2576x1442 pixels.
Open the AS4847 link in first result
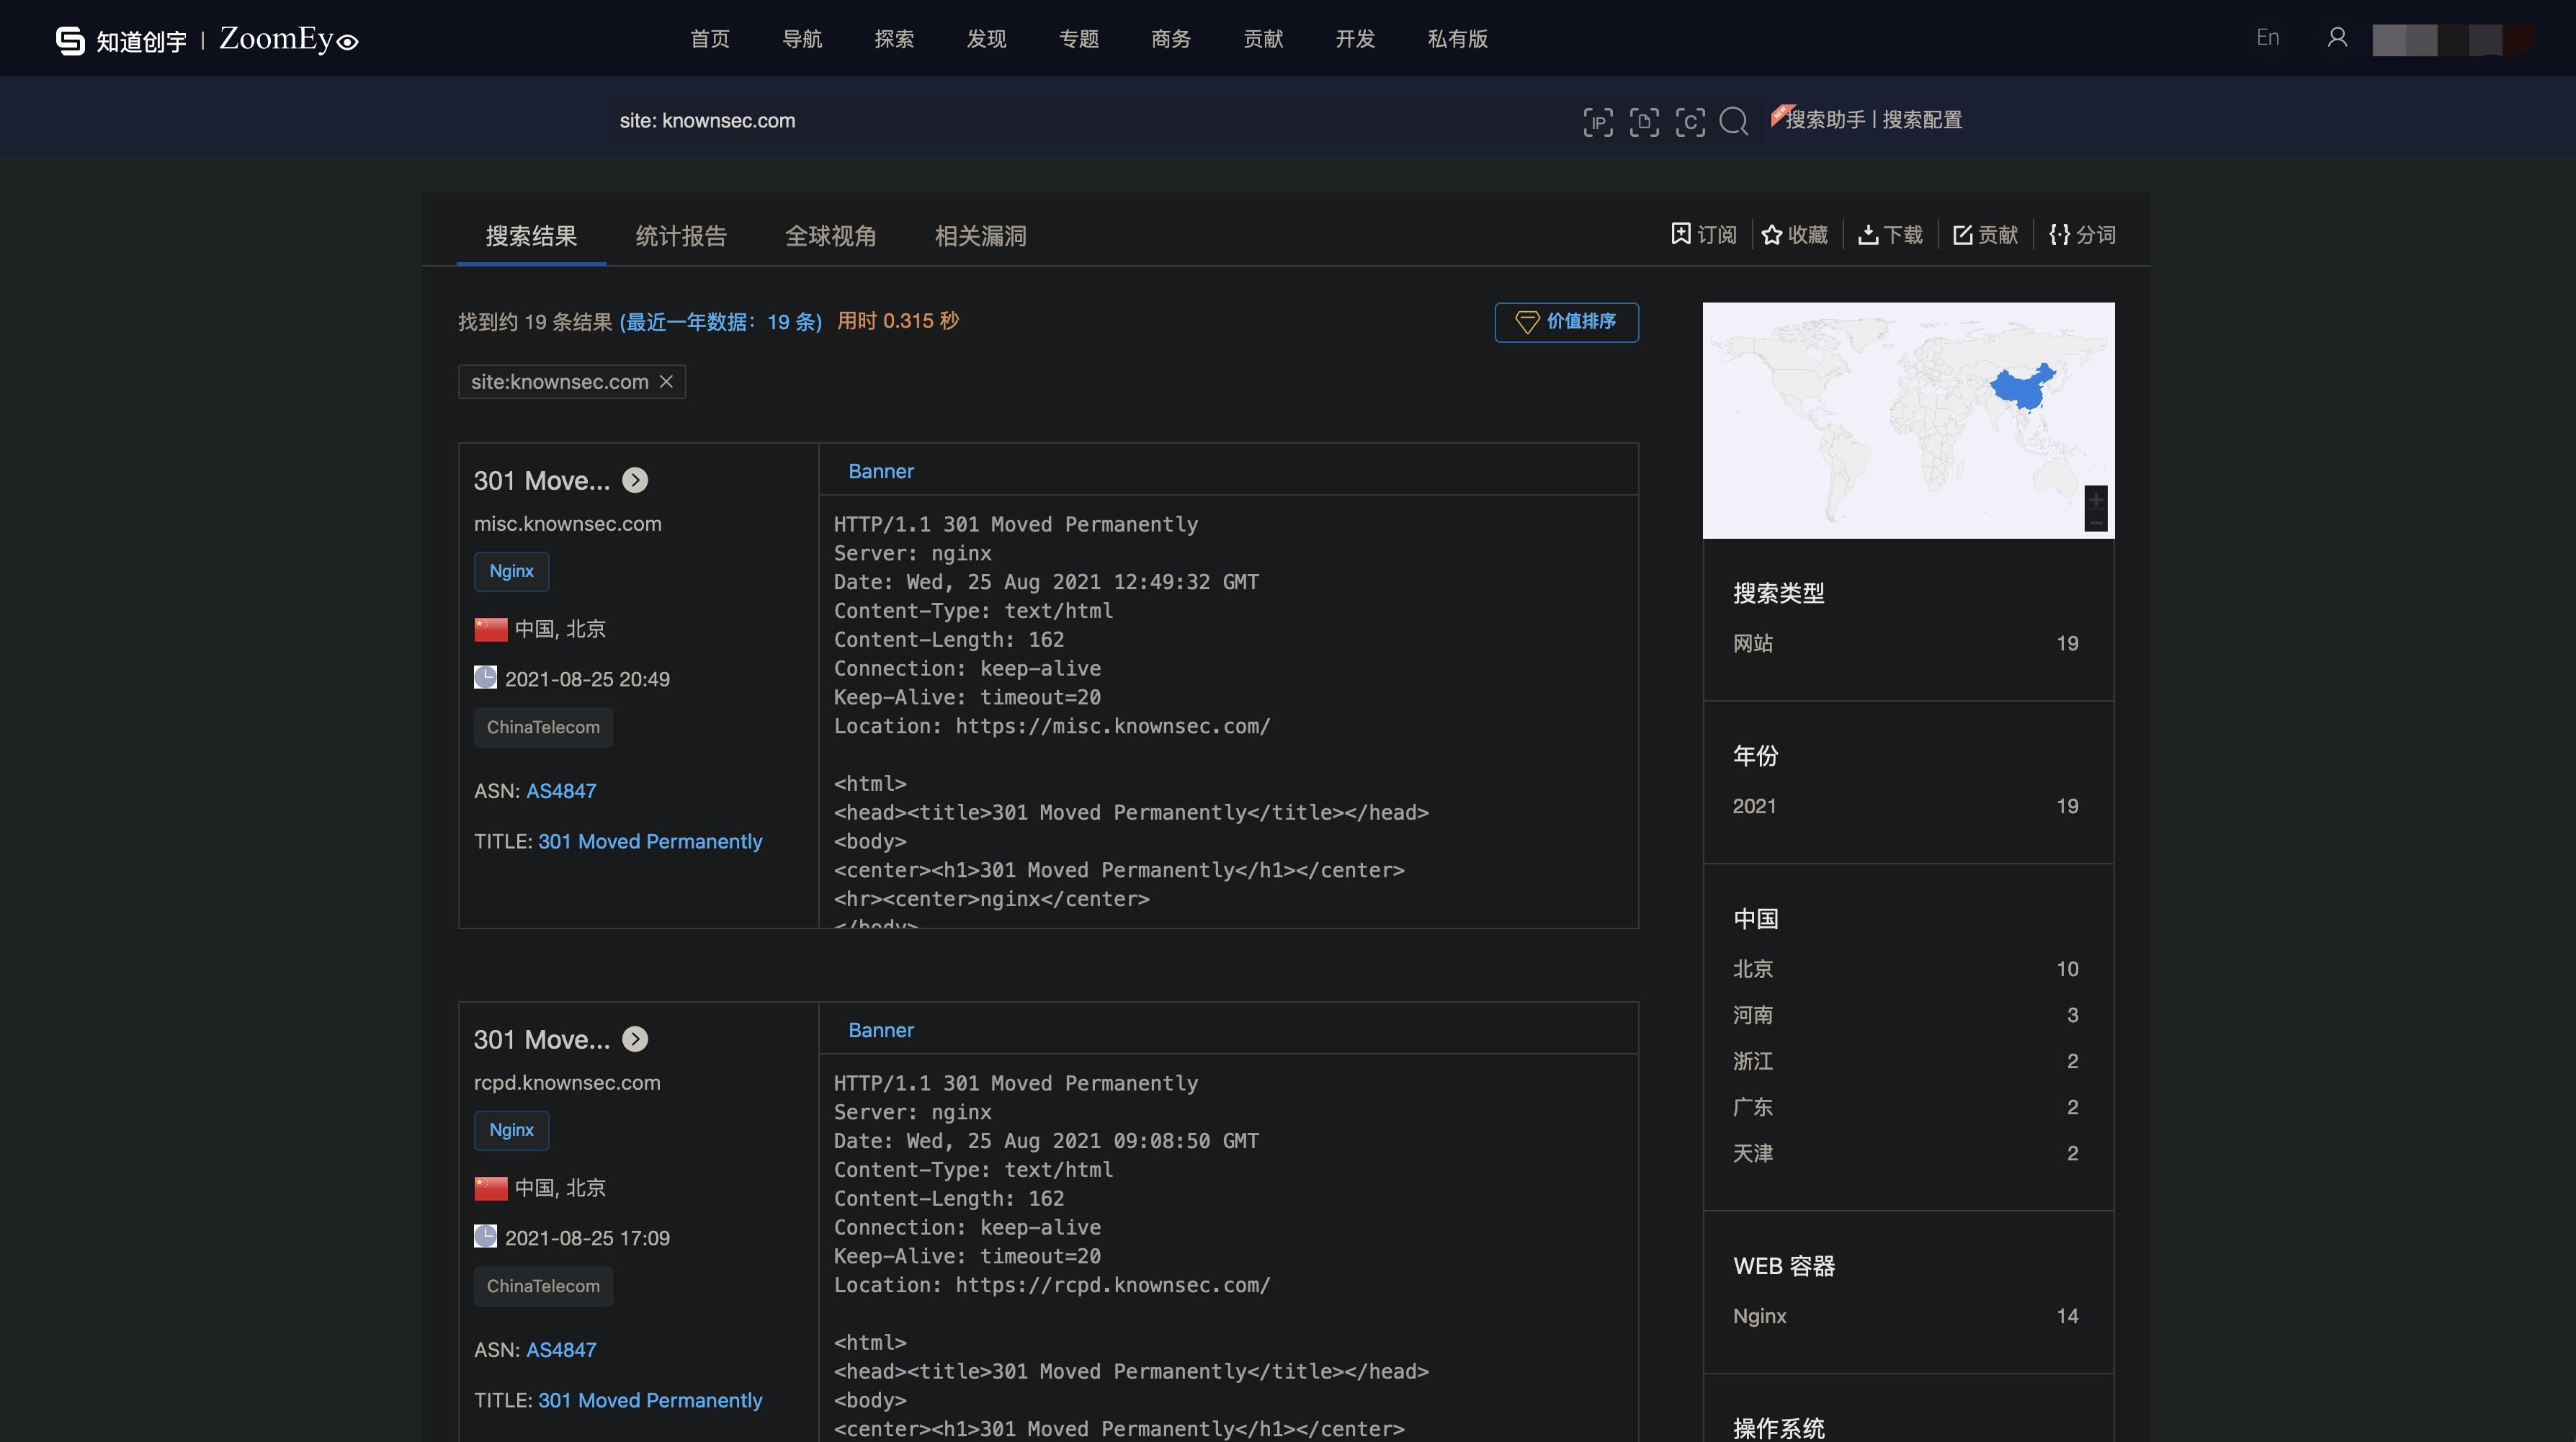[561, 791]
